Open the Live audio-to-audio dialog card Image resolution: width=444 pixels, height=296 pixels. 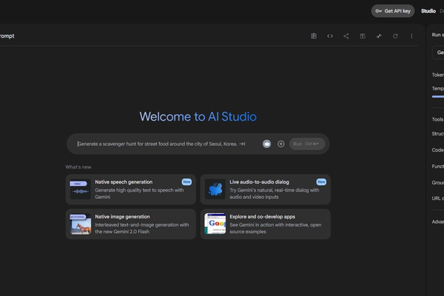266,189
